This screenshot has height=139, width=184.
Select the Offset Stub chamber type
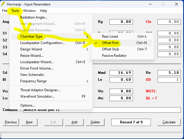[x=122, y=49]
